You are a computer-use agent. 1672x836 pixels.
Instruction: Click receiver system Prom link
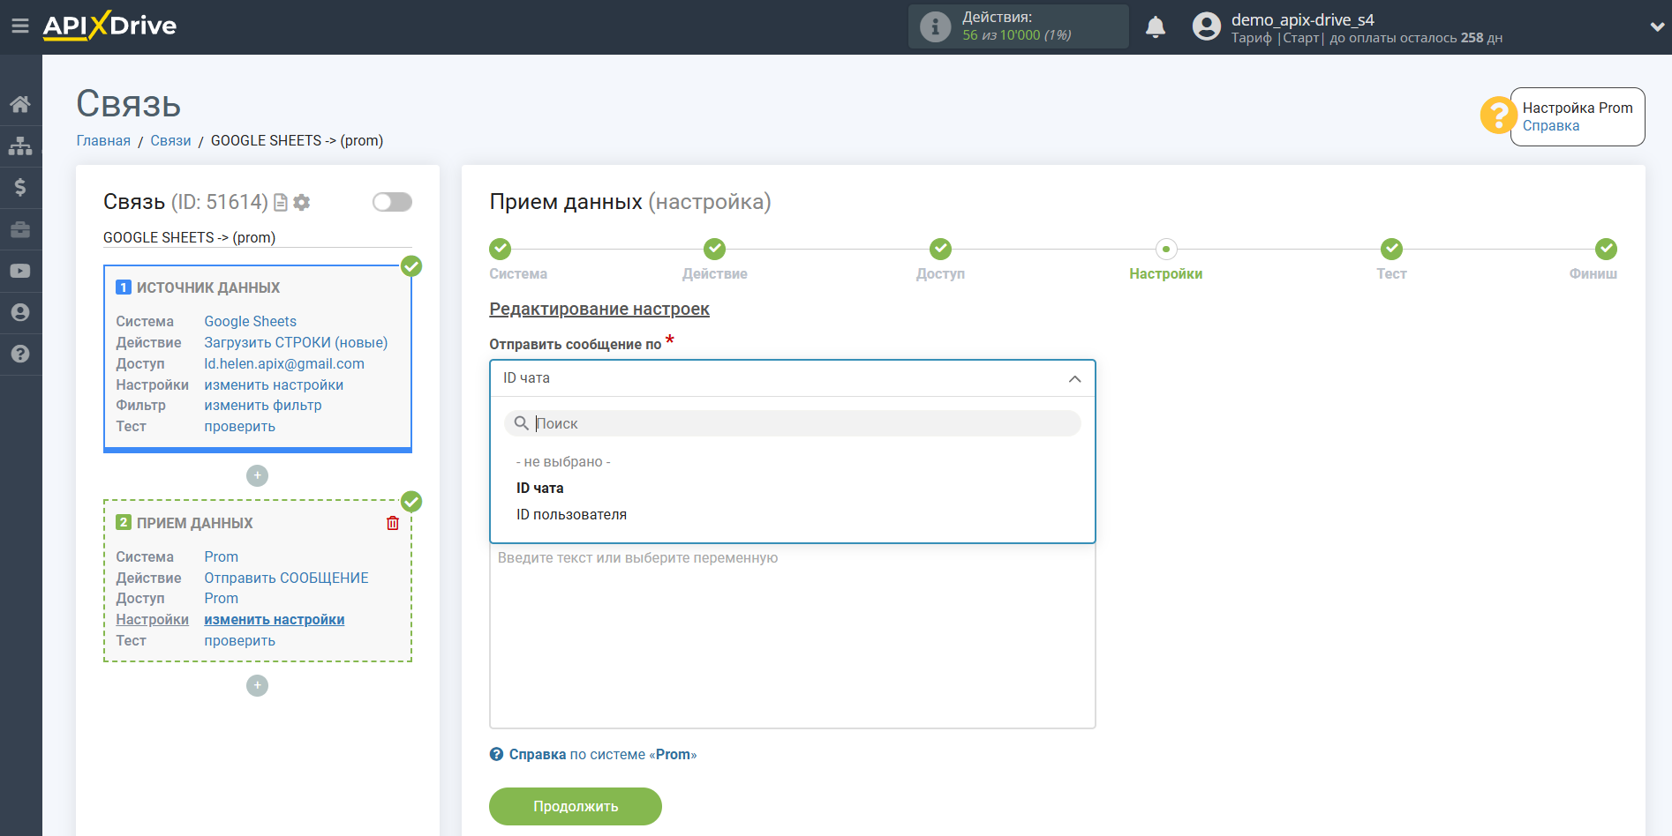coord(221,557)
